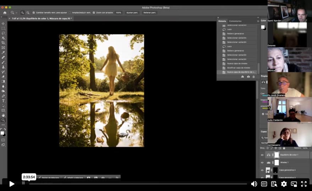Select the Clone Stamp tool
Image resolution: width=312 pixels, height=191 pixels.
[3, 67]
